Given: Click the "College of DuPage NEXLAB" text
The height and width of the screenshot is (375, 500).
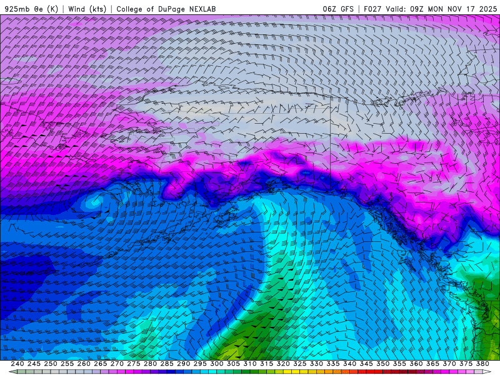Looking at the screenshot, I should pyautogui.click(x=166, y=9).
